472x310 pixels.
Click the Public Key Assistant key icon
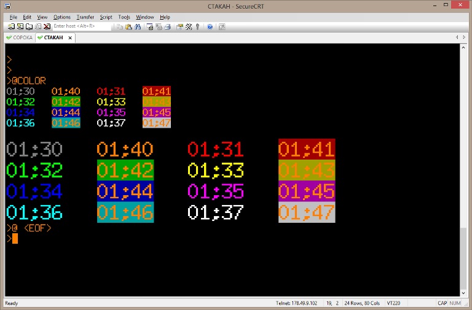(x=197, y=26)
